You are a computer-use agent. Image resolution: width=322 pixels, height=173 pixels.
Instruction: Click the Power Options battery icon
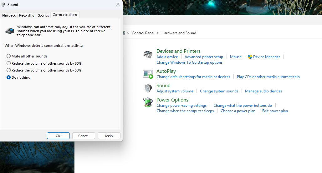(x=148, y=102)
